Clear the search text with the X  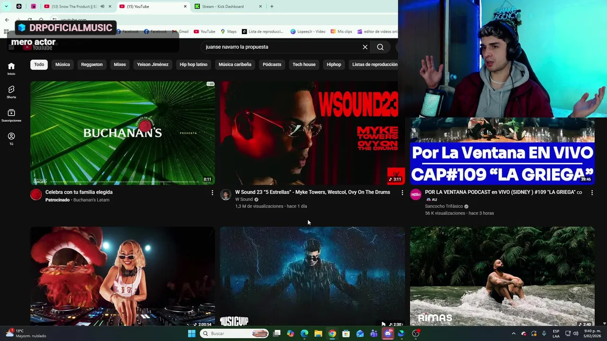point(365,47)
